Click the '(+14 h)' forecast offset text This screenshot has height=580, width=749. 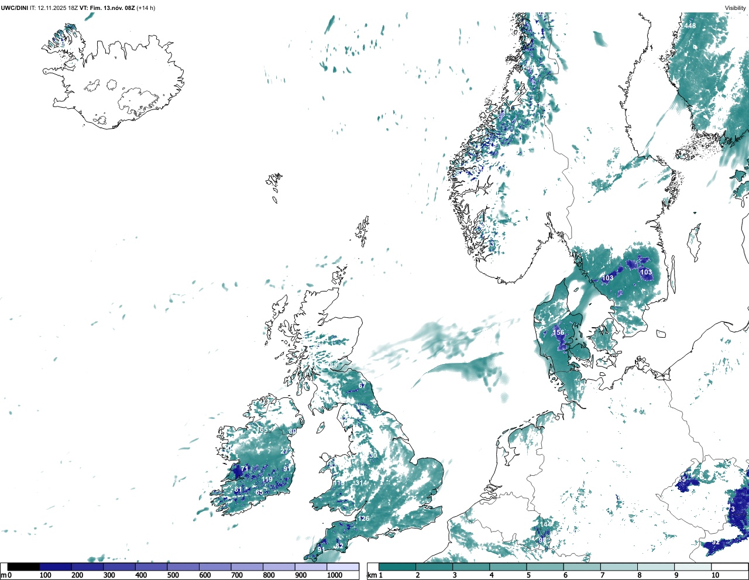(146, 8)
